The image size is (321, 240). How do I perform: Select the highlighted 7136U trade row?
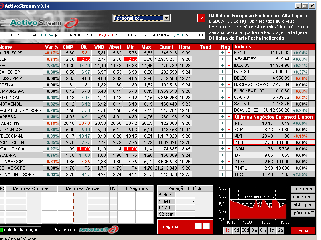coord(274,142)
